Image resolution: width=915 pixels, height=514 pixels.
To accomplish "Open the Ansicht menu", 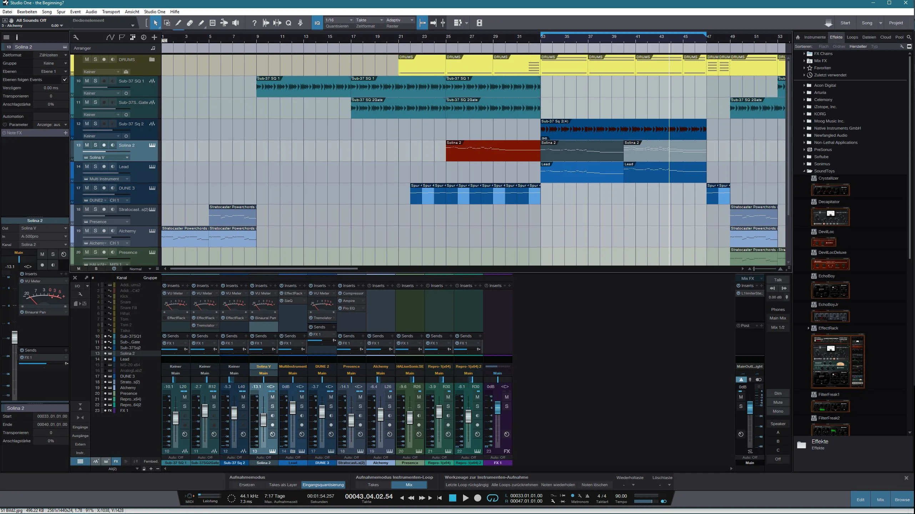I will [x=132, y=12].
